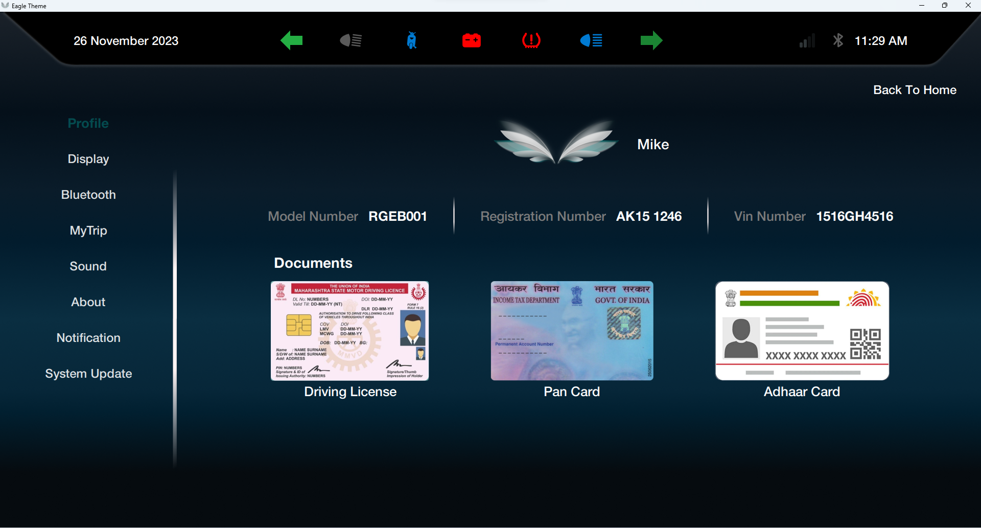Viewport: 981px width, 528px height.
Task: Open the MyTrip section
Action: tap(88, 231)
